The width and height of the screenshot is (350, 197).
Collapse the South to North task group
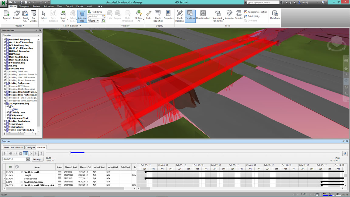22,172
